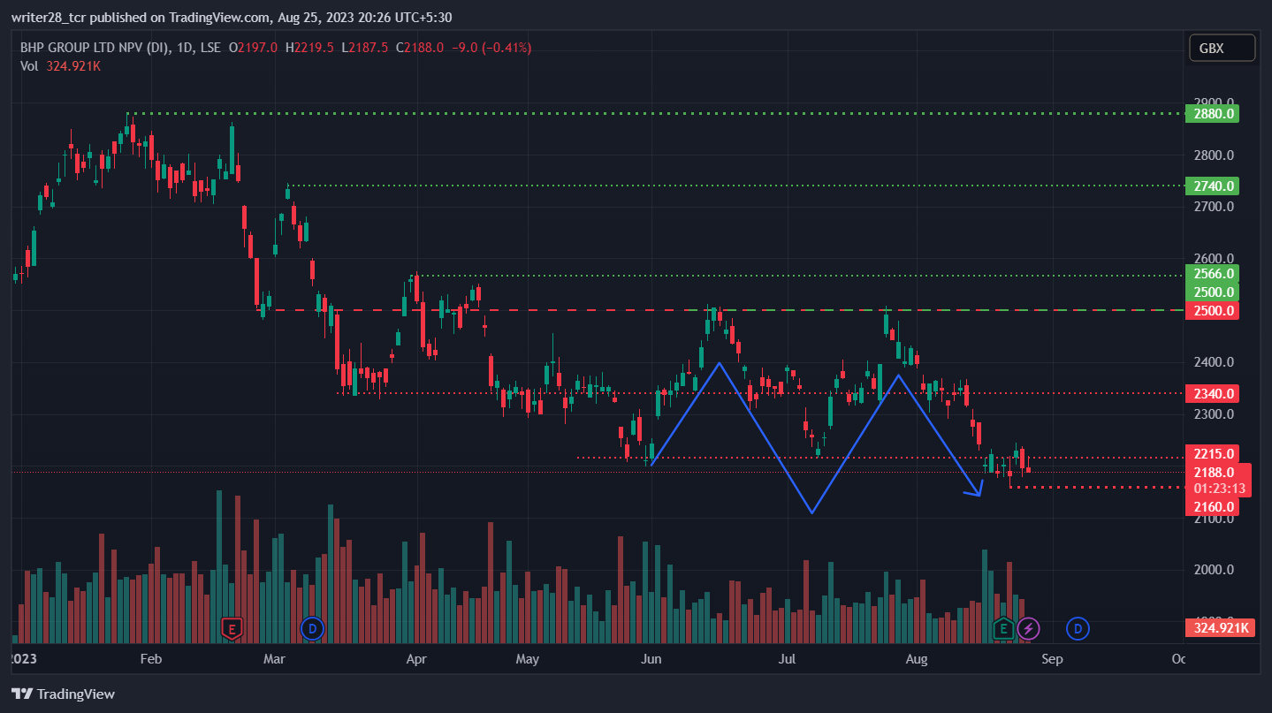Image resolution: width=1272 pixels, height=713 pixels.
Task: Click the blue D dividend marker near September
Action: click(1078, 629)
